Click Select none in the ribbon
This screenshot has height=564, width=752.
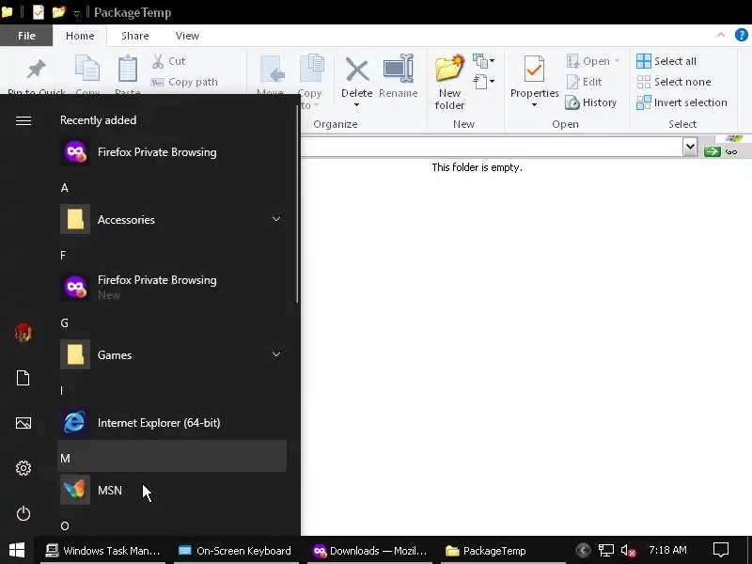[674, 82]
